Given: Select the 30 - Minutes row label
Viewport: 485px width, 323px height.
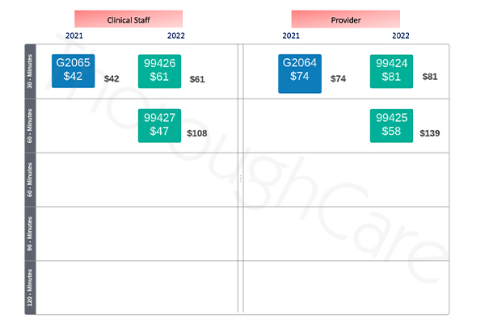Looking at the screenshot, I should [30, 71].
